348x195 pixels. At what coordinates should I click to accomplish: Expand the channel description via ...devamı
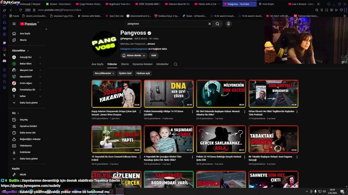tap(150, 44)
